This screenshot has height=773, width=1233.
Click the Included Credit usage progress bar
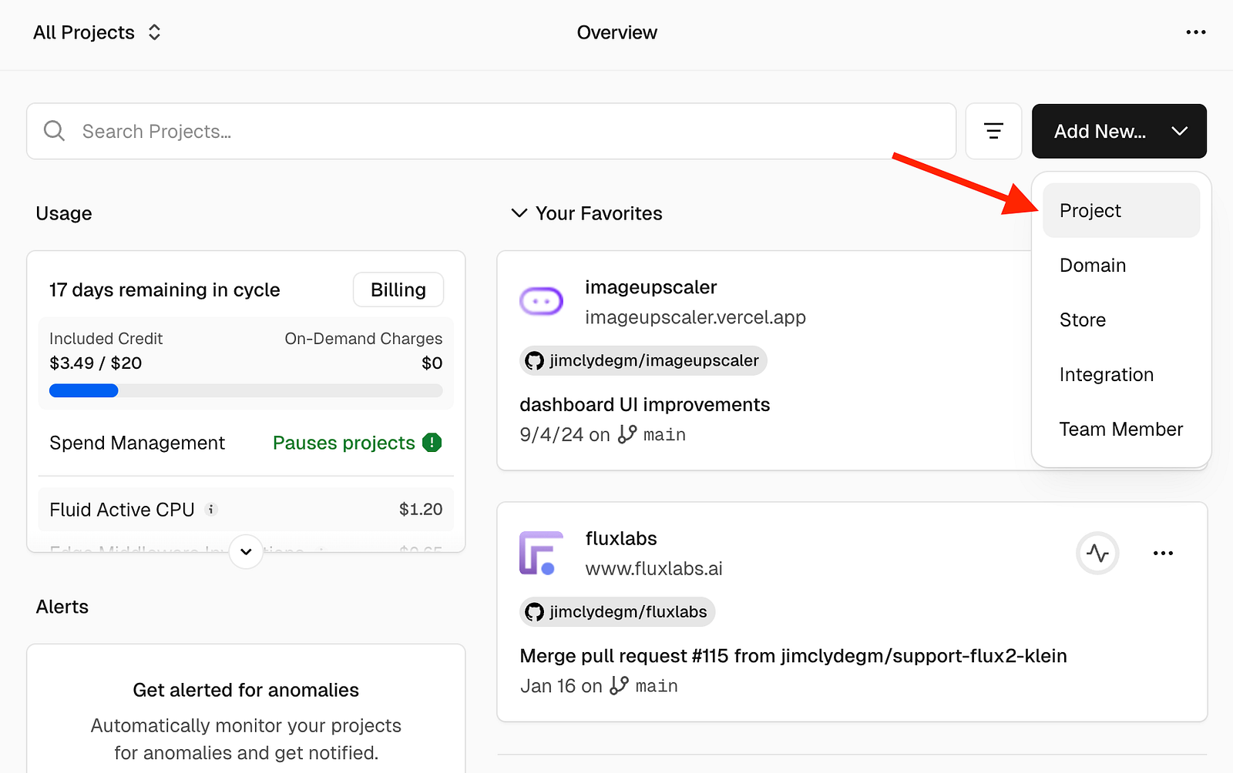[x=246, y=390]
